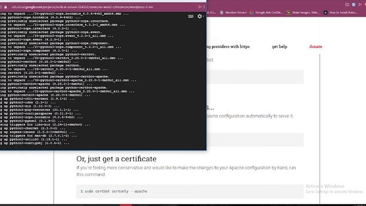Open the How to install Adm... bookmark
Viewport: 366px width, 206px height.
coord(340,13)
